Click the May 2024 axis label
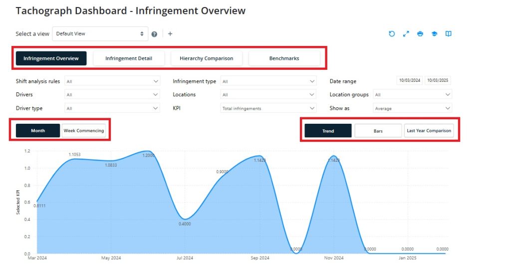511x270 pixels. pyautogui.click(x=111, y=258)
